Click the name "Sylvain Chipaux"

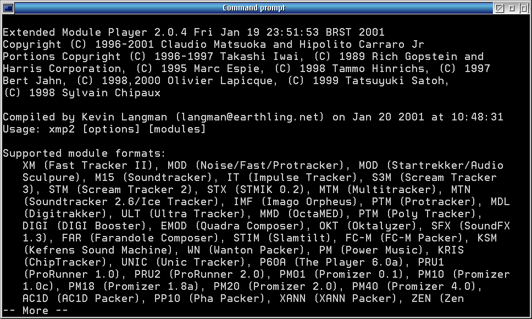111,93
